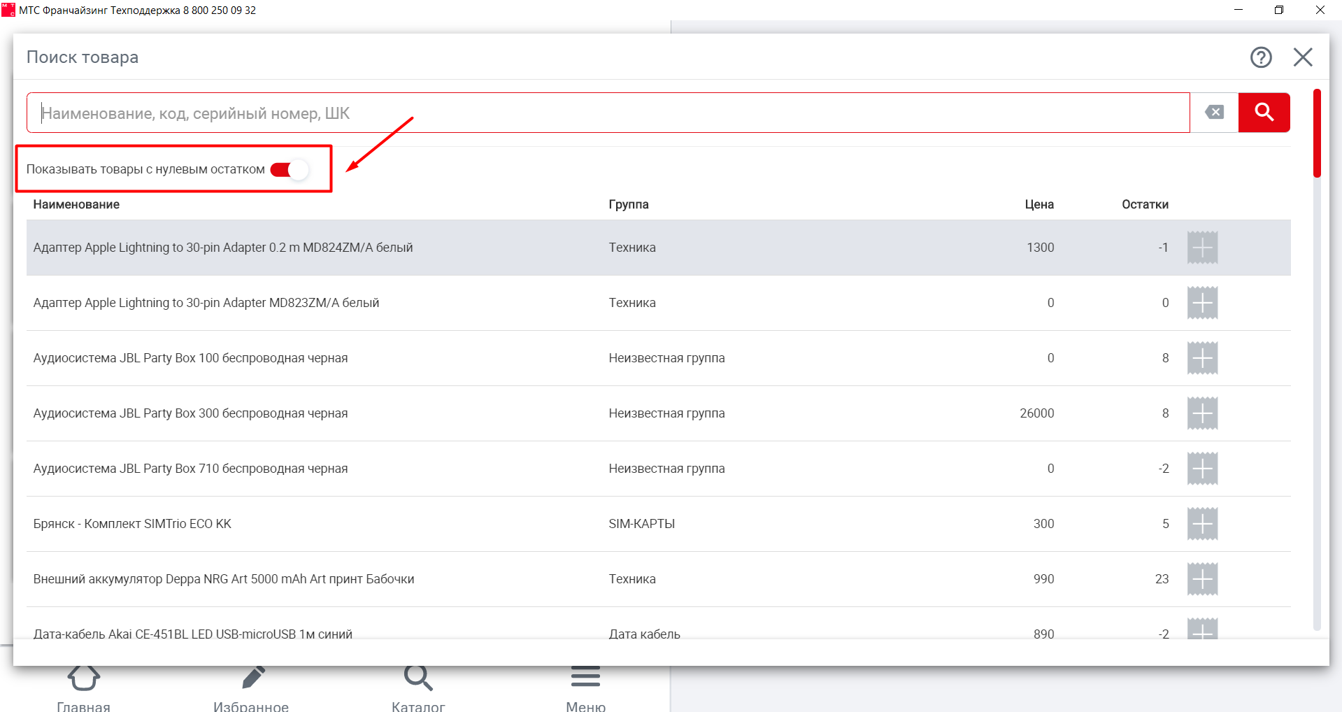Add JBL Party Box 100 with plus icon
This screenshot has width=1342, height=712.
pos(1202,358)
